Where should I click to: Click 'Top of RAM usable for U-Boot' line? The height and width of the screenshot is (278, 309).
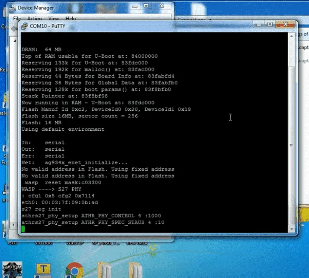pos(90,56)
